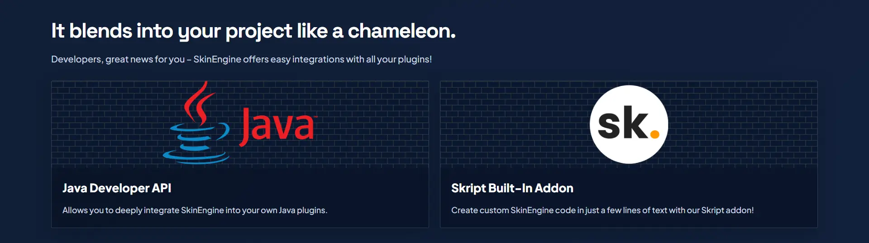Click the 'It blends into your project' heading
Screen dimensions: 869x243
253,31
